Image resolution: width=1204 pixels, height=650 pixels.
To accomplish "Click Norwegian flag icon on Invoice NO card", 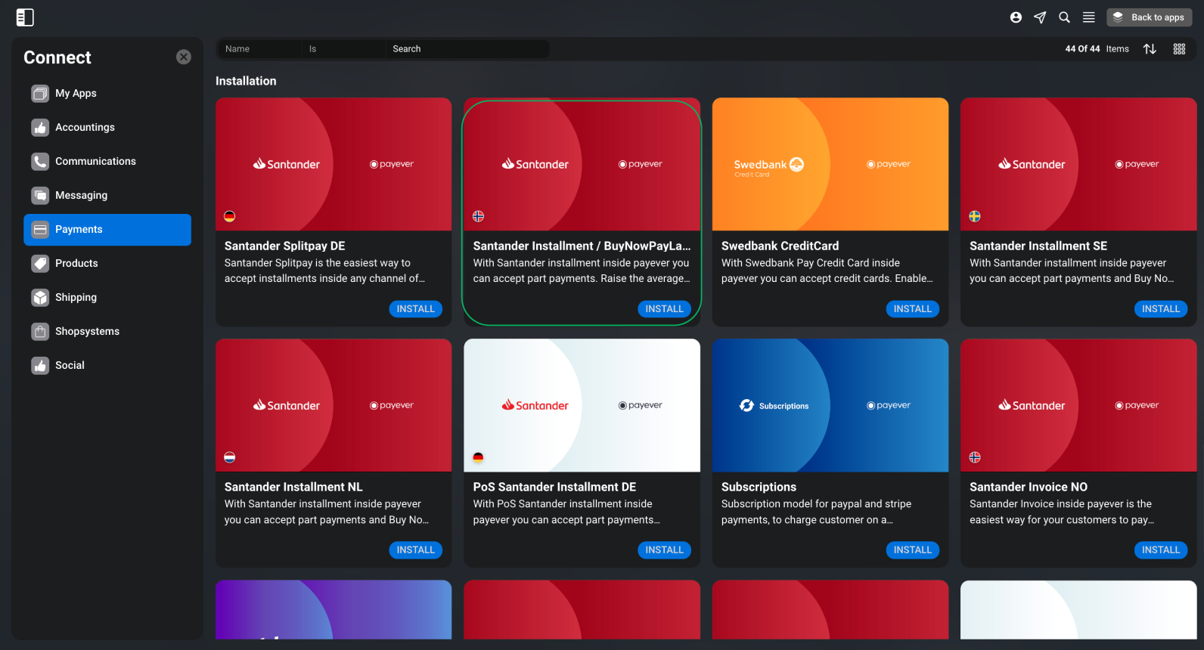I will (x=975, y=457).
